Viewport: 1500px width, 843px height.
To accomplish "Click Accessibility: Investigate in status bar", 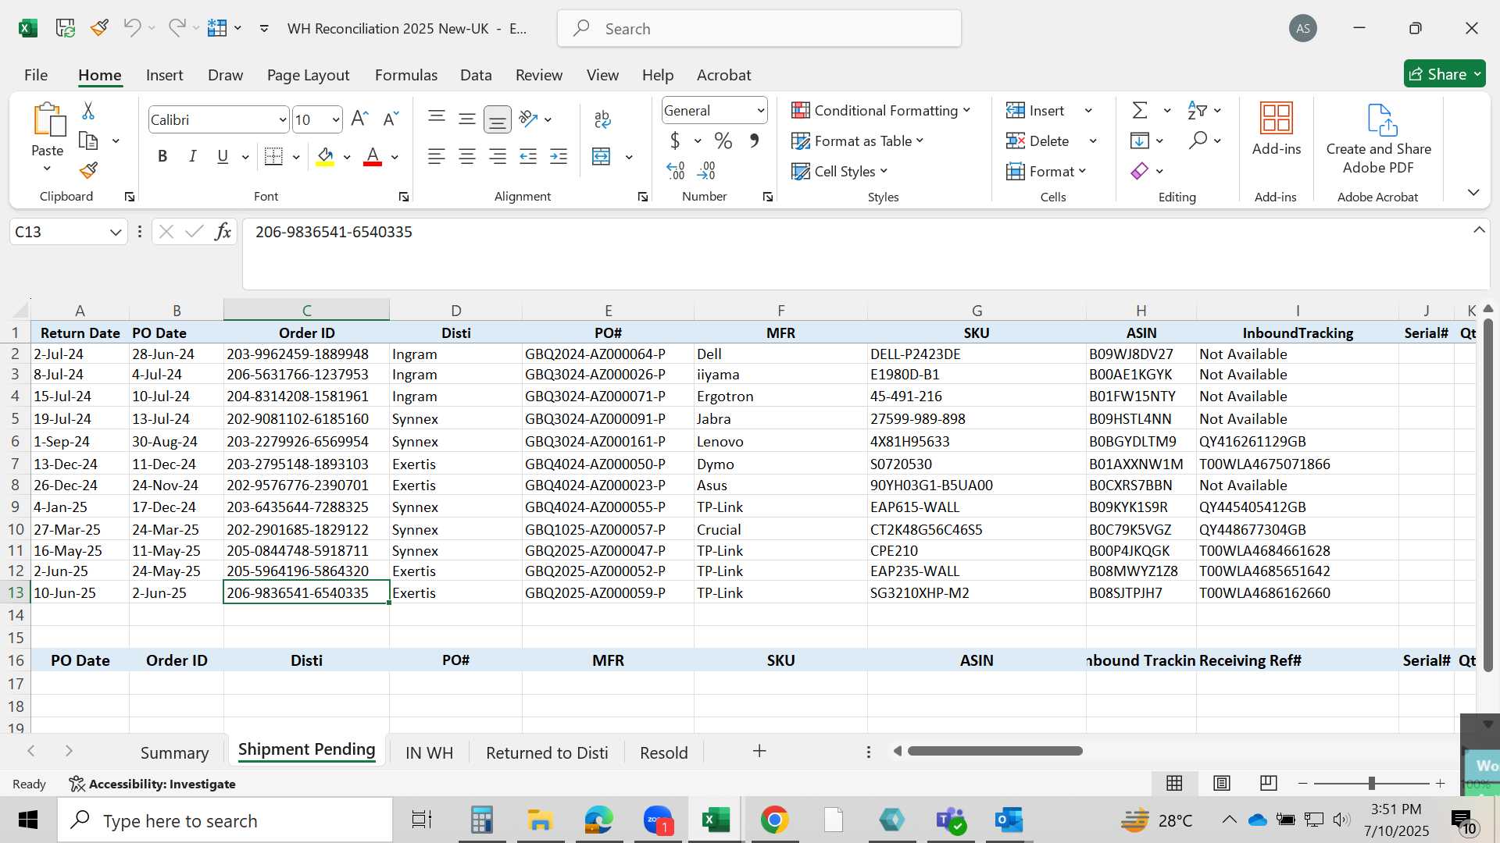I will coord(152,784).
